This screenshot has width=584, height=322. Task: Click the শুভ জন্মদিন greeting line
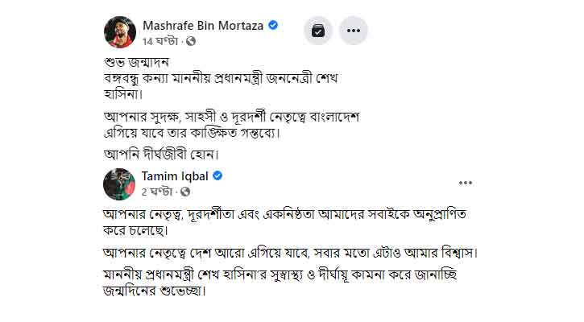[136, 62]
